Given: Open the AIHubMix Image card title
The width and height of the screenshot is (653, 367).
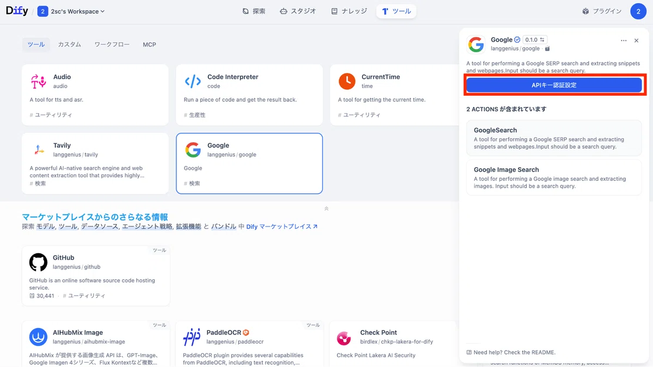Looking at the screenshot, I should pyautogui.click(x=78, y=332).
